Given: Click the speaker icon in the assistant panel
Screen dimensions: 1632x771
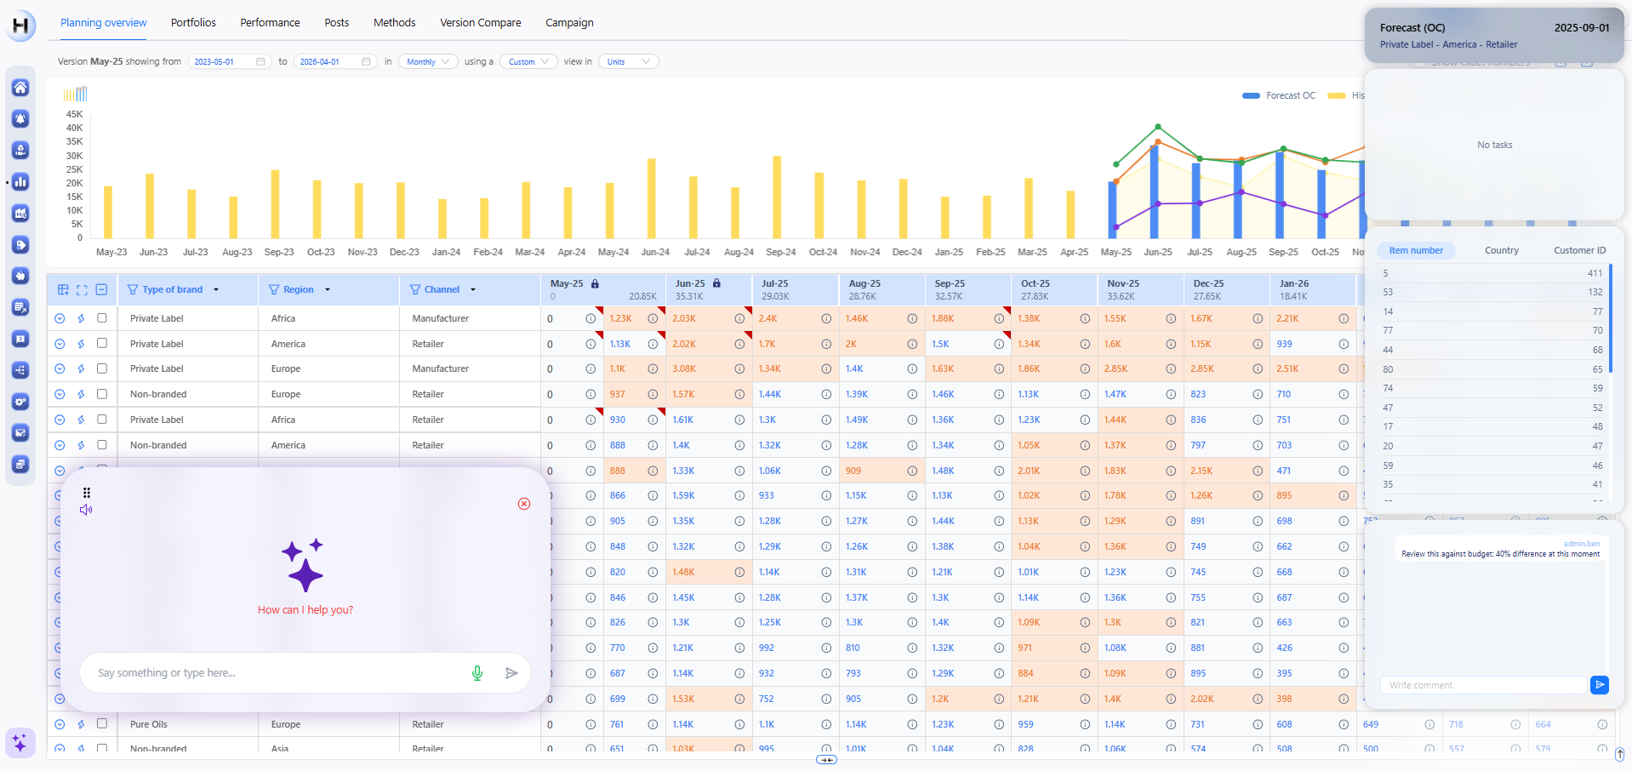Looking at the screenshot, I should [x=86, y=510].
